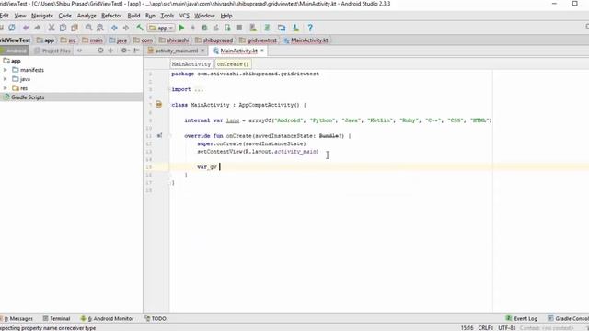This screenshot has width=589, height=331.
Task: Open the project panel gear settings menu
Action: [x=125, y=51]
